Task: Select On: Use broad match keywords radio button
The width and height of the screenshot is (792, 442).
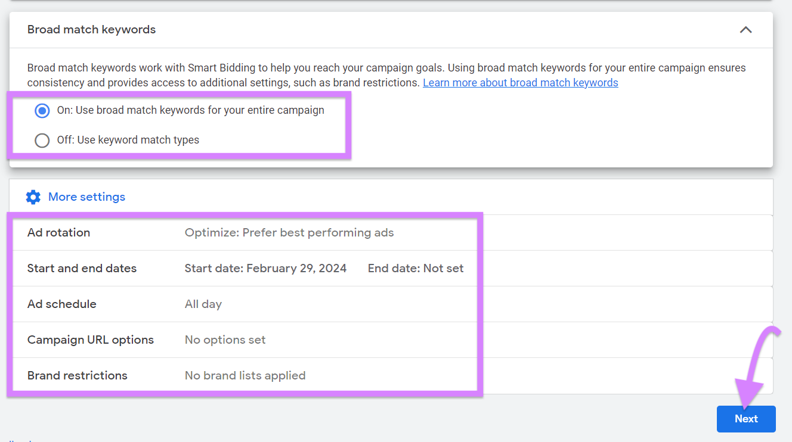Action: point(42,111)
